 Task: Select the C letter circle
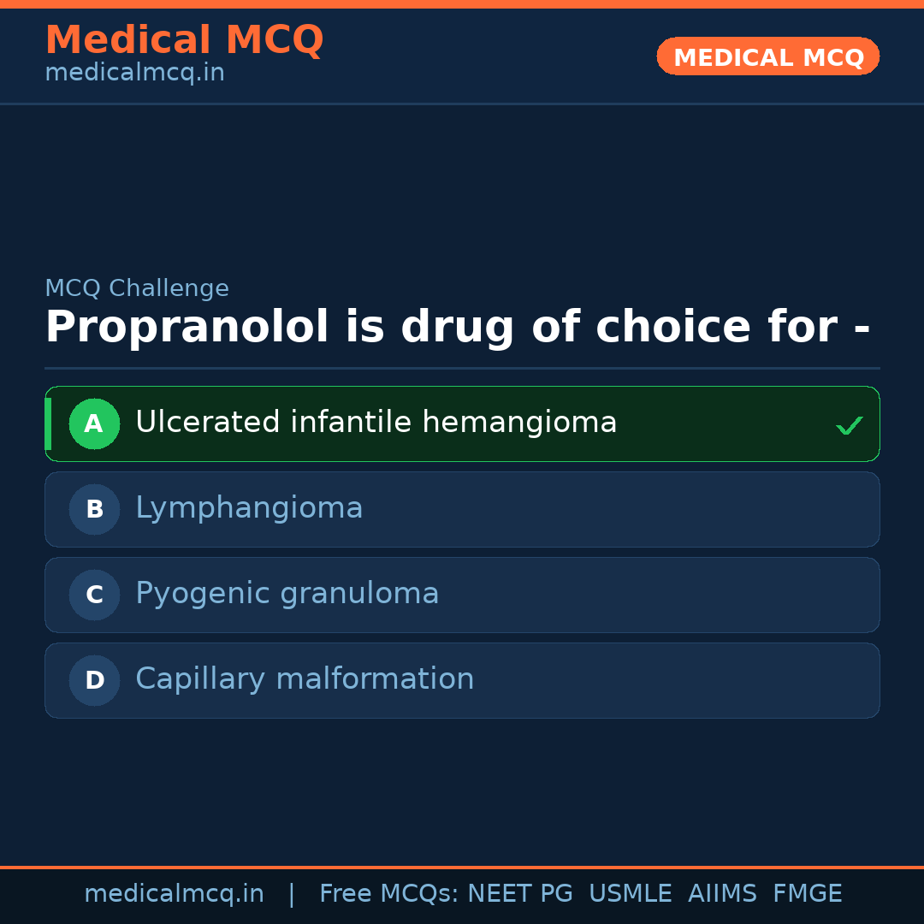94,595
